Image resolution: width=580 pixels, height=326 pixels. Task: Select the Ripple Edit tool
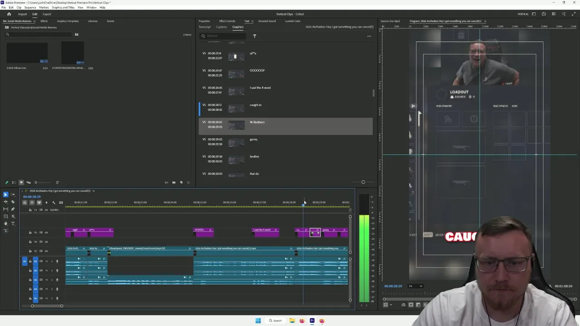[5, 201]
